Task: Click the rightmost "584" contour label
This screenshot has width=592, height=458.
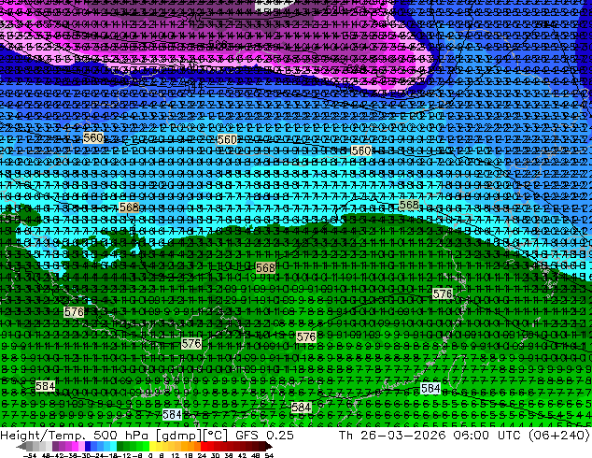Action: tap(430, 388)
